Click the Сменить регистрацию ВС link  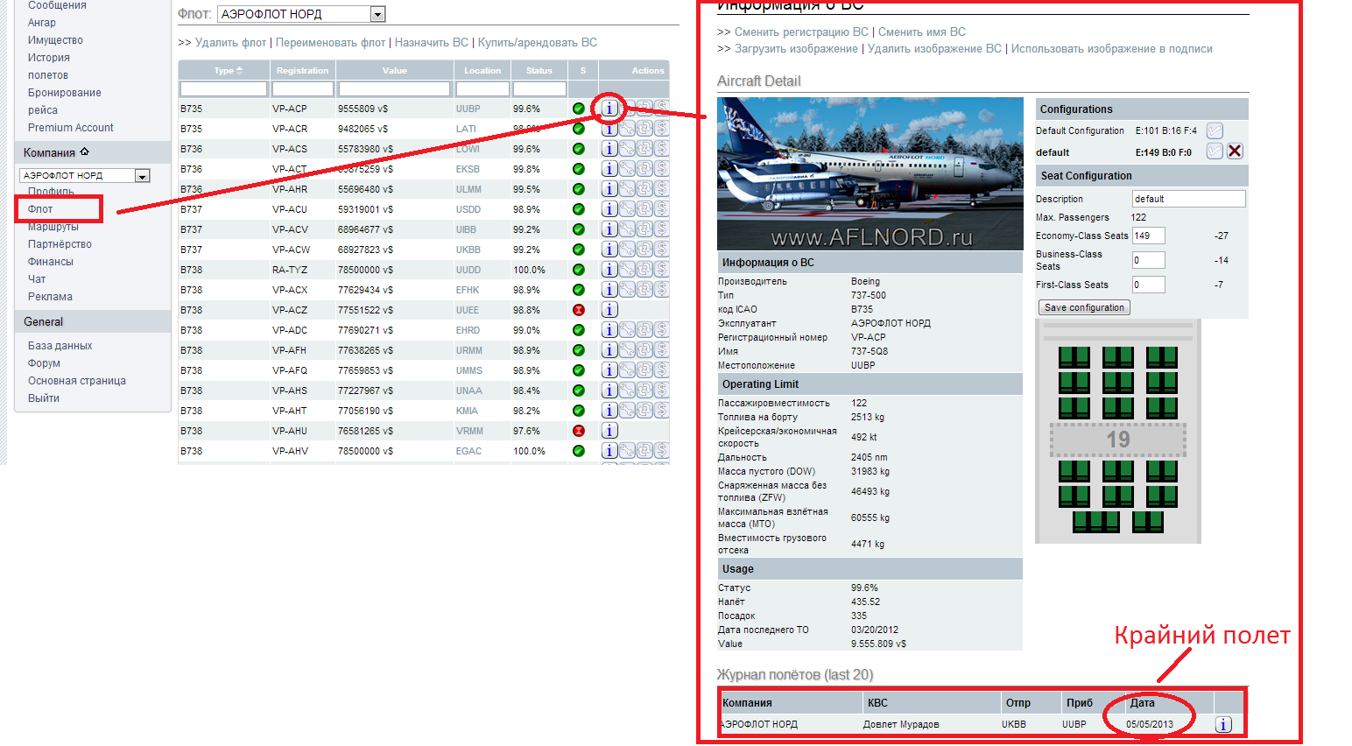click(x=801, y=32)
